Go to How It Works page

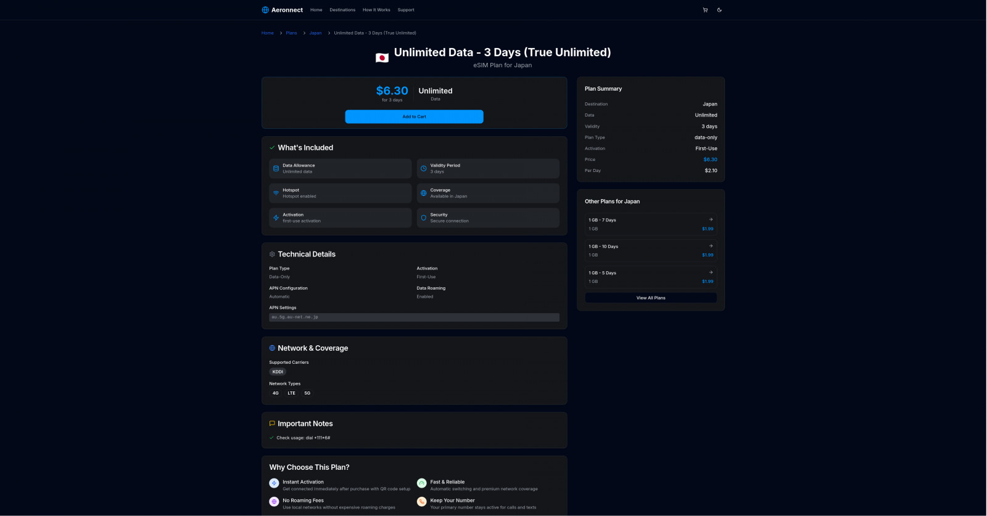(376, 10)
